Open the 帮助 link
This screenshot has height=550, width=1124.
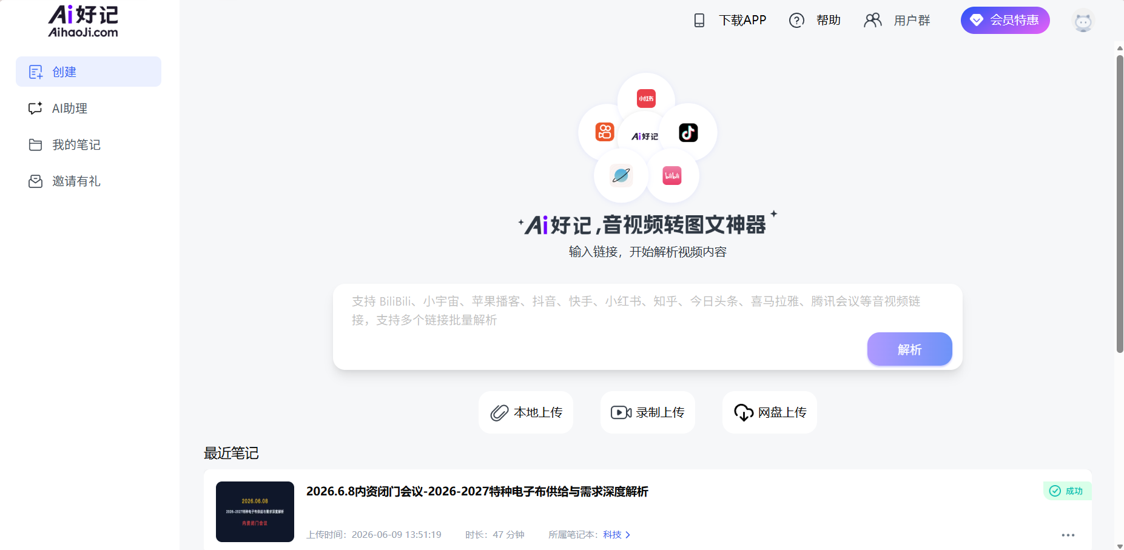(828, 21)
